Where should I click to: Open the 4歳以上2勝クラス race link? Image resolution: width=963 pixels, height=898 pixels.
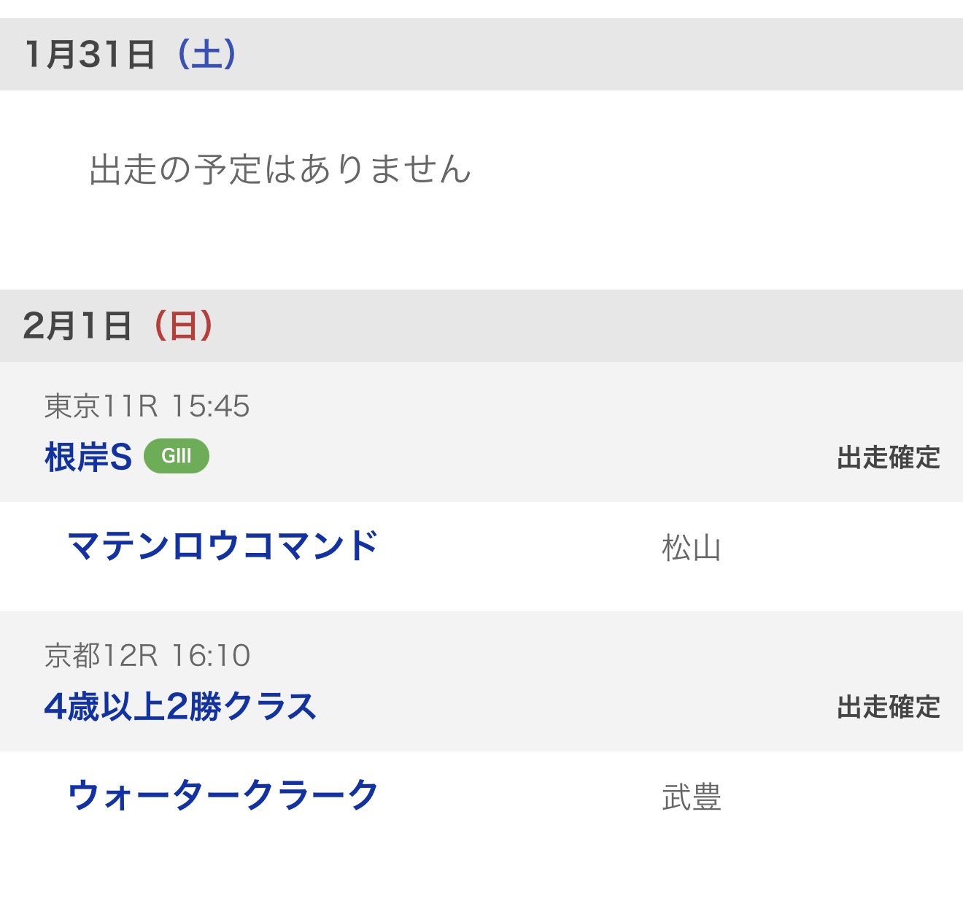tap(180, 706)
